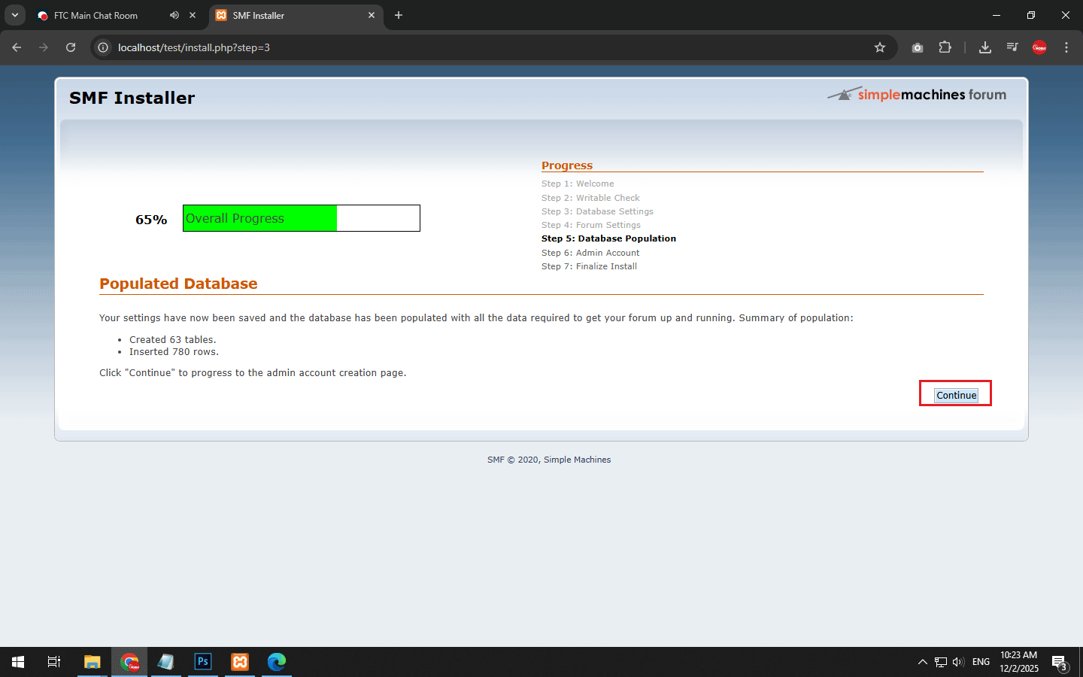1083x677 pixels.
Task: Open a new browser tab
Action: 399,15
